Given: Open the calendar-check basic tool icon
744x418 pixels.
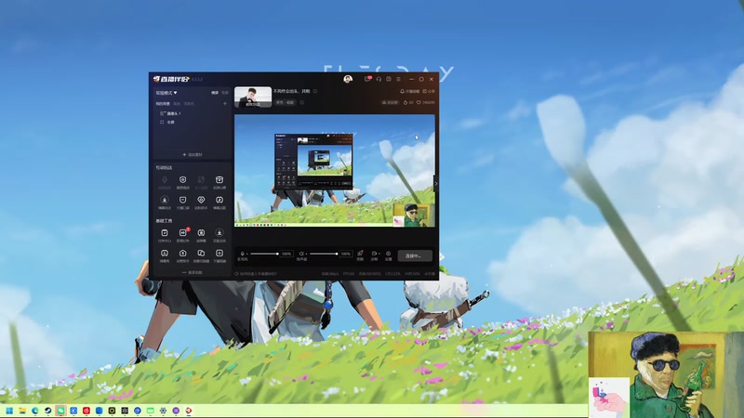Looking at the screenshot, I should [x=165, y=235].
